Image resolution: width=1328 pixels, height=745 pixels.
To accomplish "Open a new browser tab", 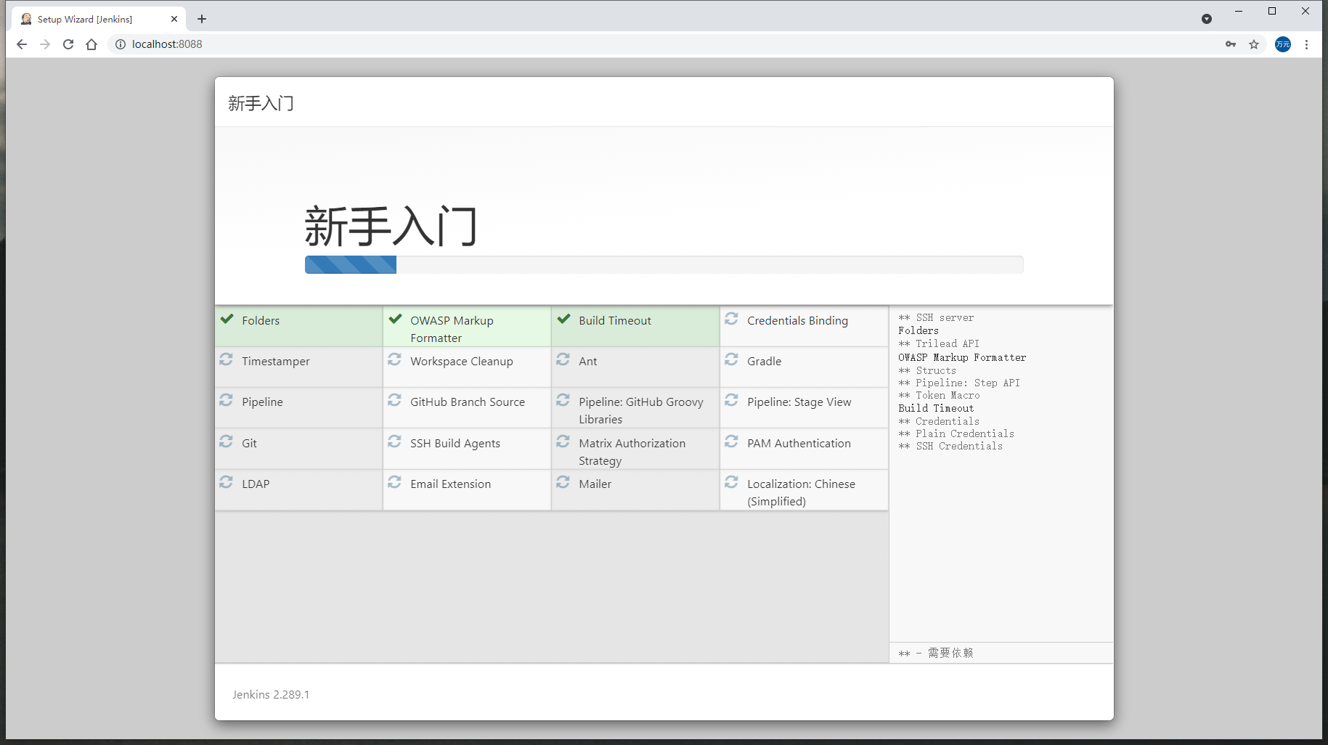I will [x=202, y=19].
